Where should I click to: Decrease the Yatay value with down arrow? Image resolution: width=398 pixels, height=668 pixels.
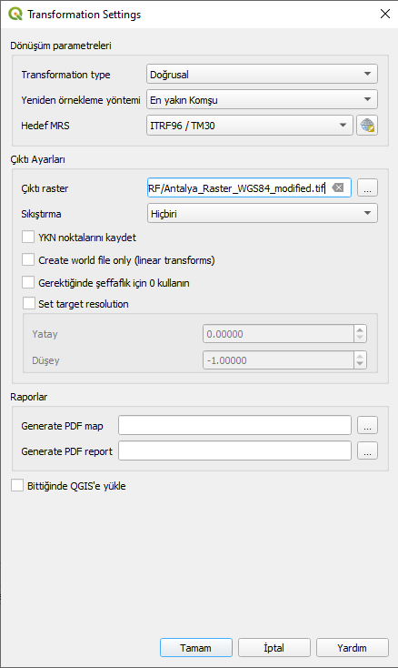tap(360, 338)
